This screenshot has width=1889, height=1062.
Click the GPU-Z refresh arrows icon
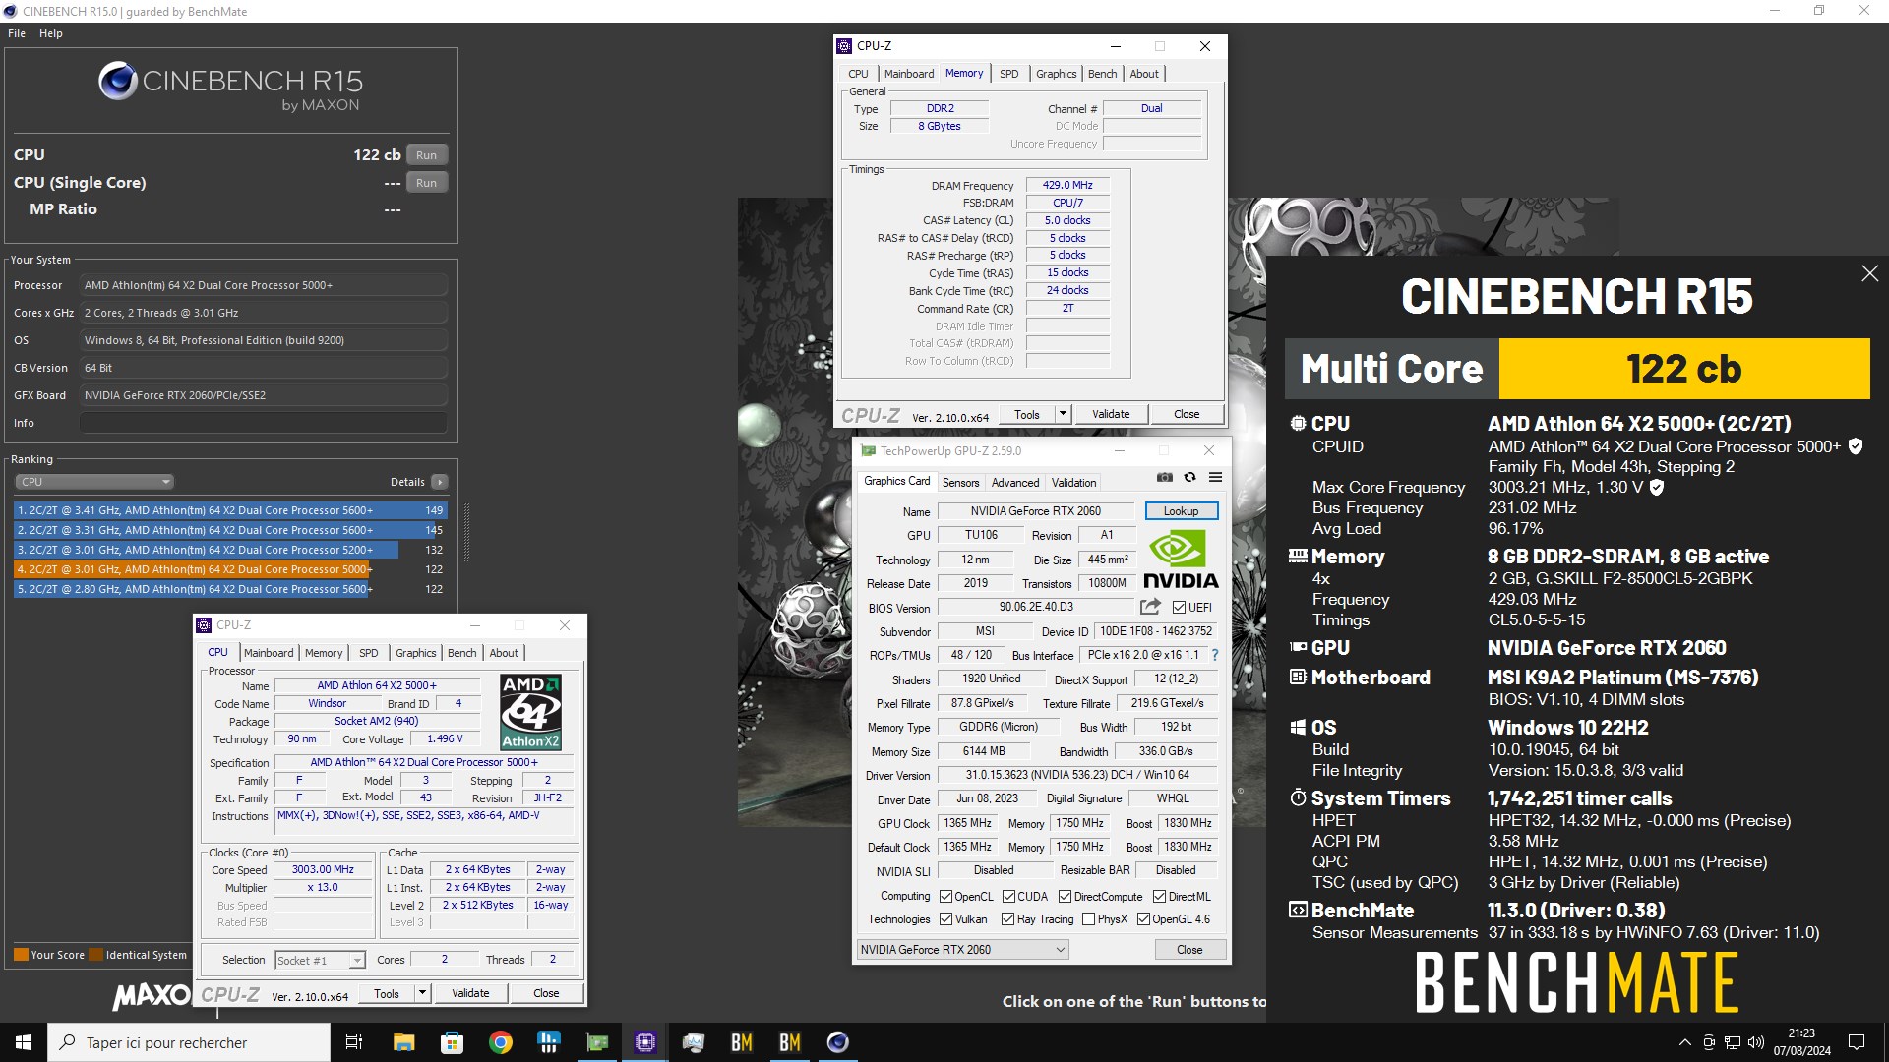[x=1189, y=477]
